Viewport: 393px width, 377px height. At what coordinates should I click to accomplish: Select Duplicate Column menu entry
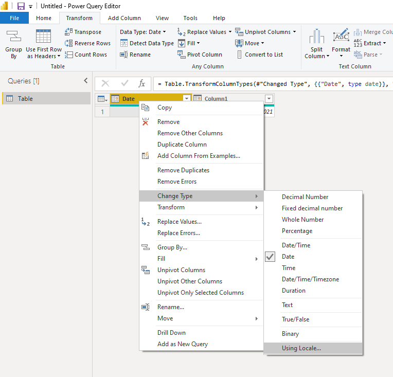[201, 145]
